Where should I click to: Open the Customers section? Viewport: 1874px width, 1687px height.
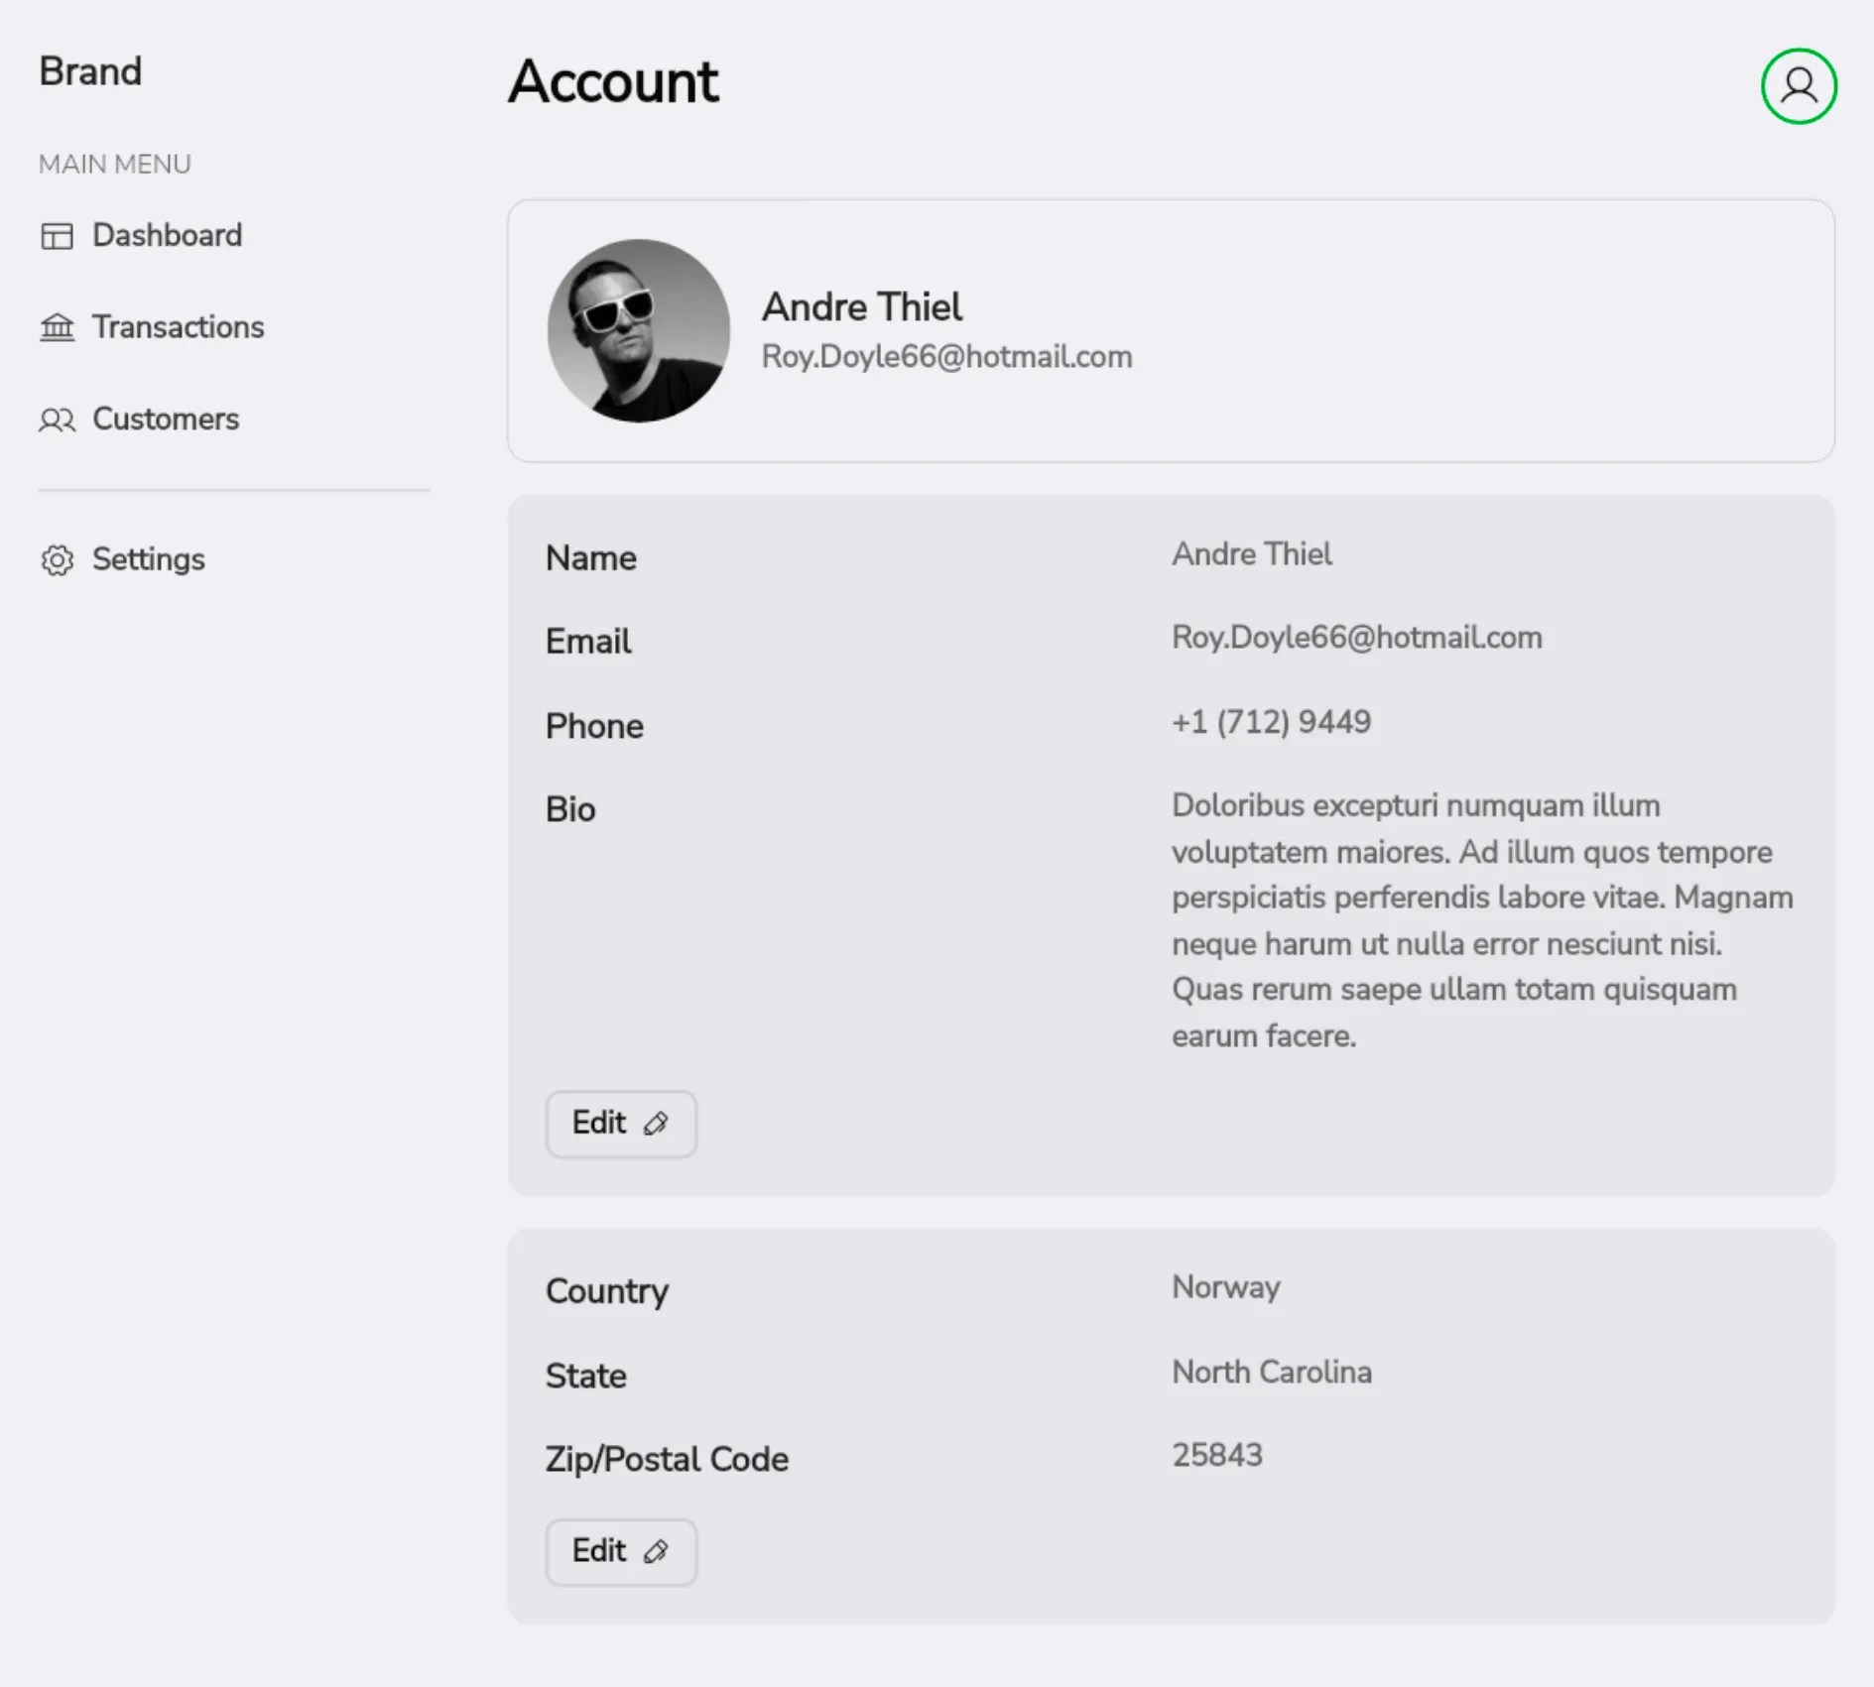pos(166,420)
